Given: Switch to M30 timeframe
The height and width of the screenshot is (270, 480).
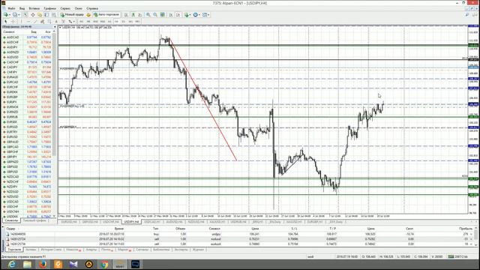Looking at the screenshot, I should [103, 22].
